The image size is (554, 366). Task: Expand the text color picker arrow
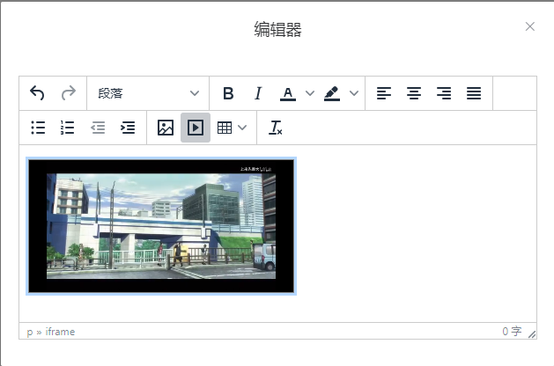click(x=310, y=93)
